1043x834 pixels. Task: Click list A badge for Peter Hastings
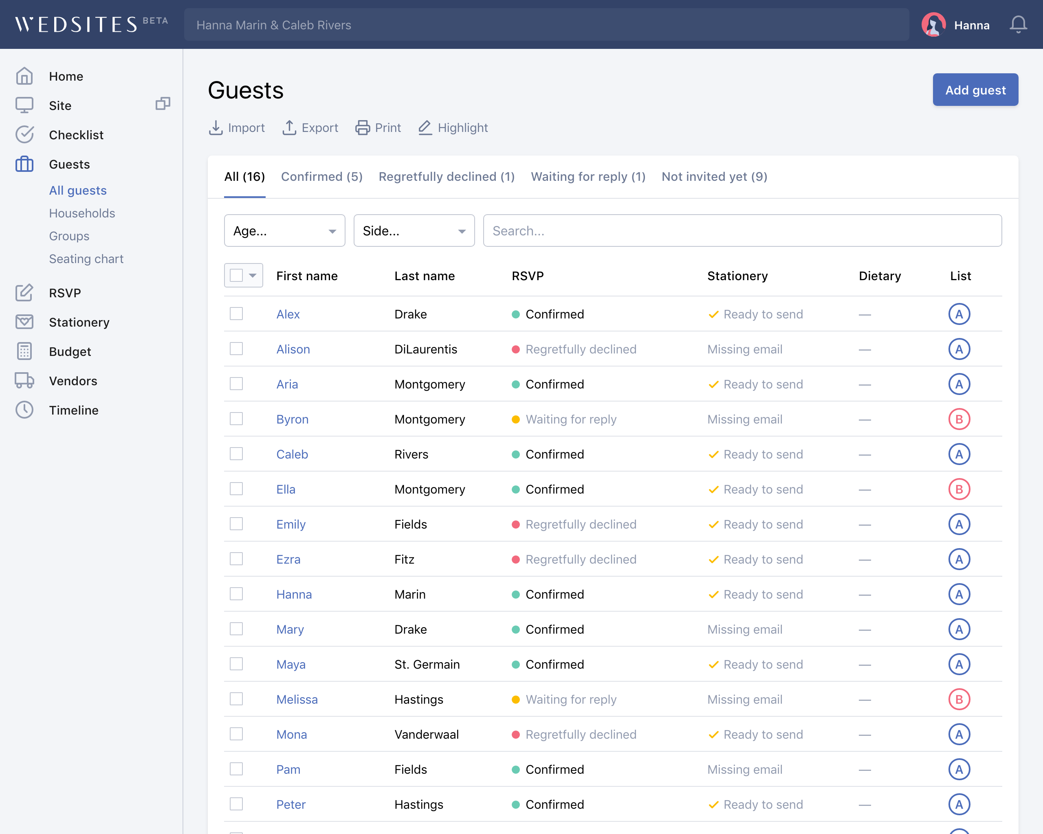[959, 805]
